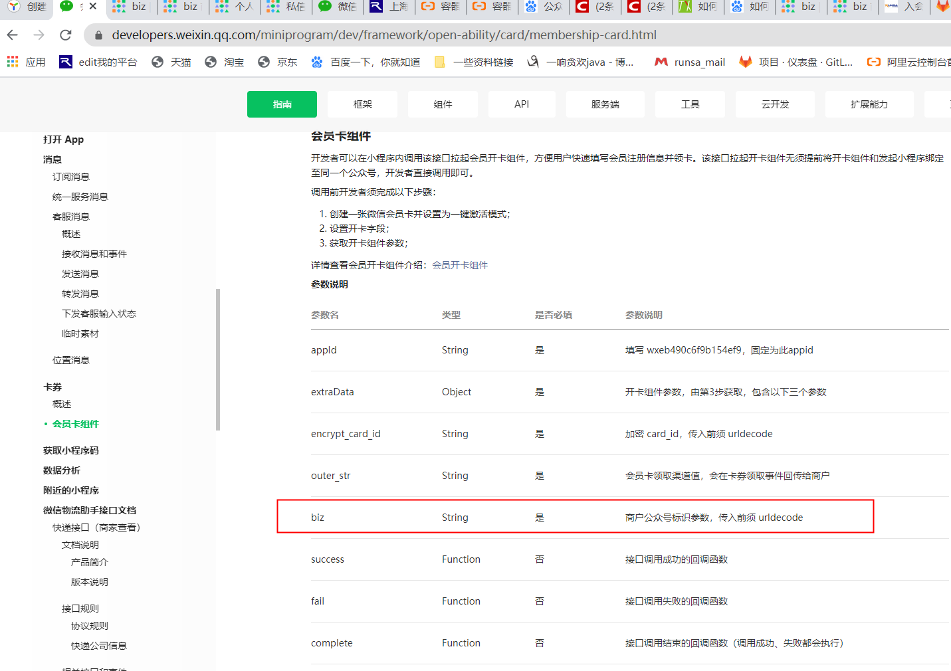Viewport: 951px width, 671px height.
Task: Select the 组件 navigation tab
Action: tap(443, 104)
